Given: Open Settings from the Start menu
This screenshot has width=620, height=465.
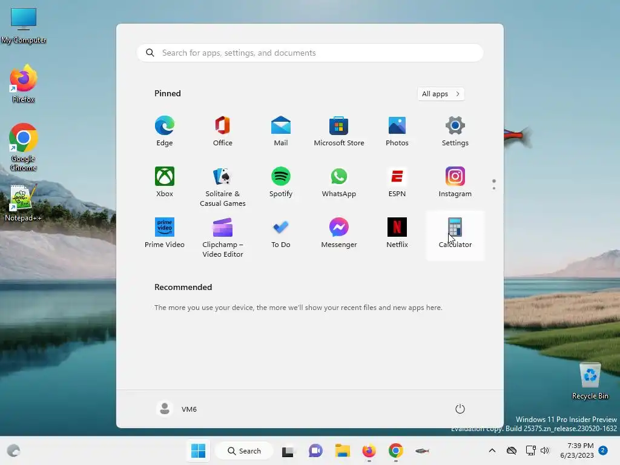Looking at the screenshot, I should point(455,131).
